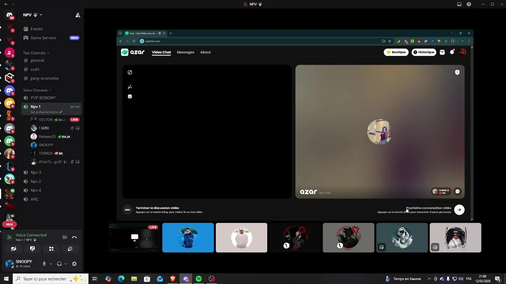The width and height of the screenshot is (506, 284).
Task: Join the PVP BOBONY voice channel
Action: pyautogui.click(x=51, y=98)
